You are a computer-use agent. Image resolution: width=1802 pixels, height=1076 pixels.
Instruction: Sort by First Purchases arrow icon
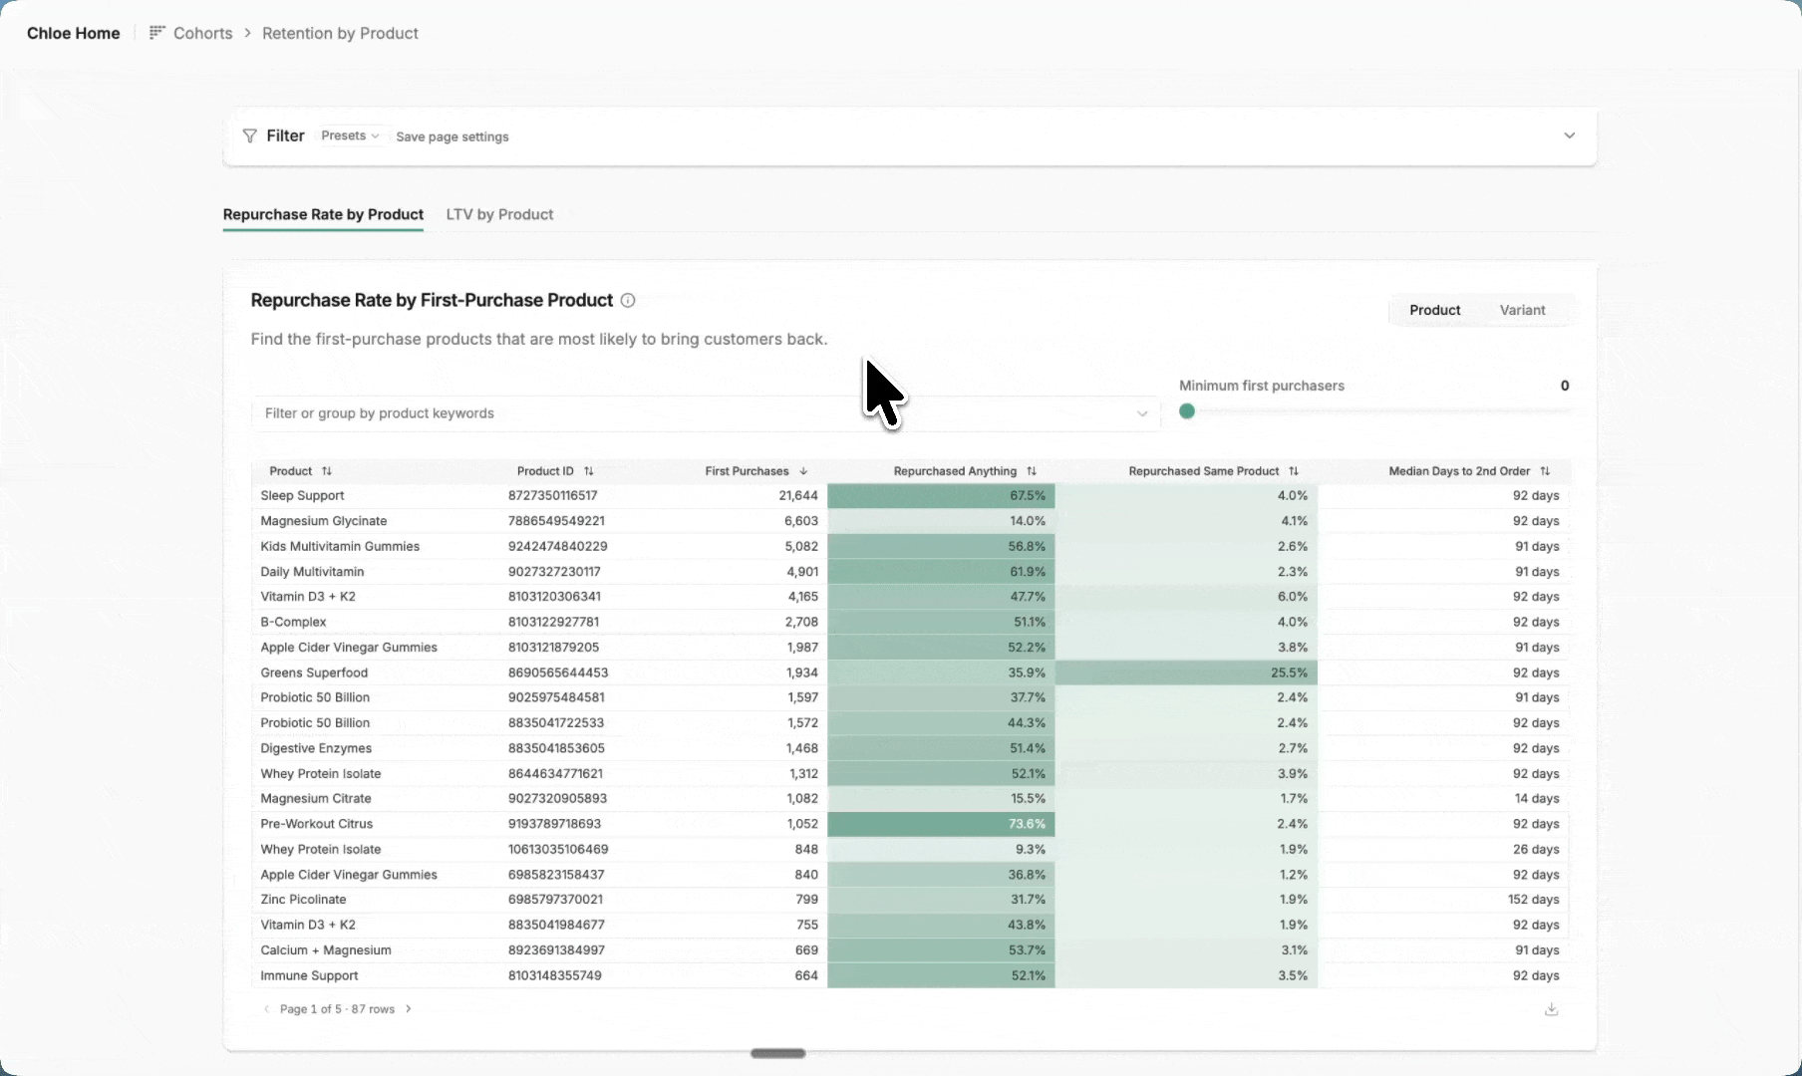[803, 471]
